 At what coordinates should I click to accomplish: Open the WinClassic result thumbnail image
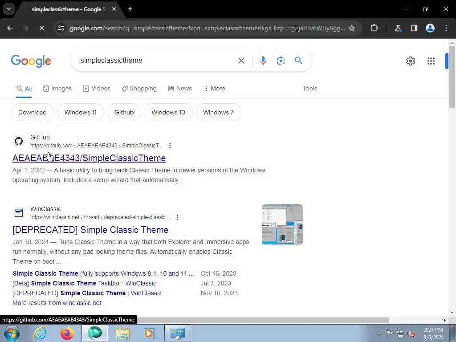pos(282,225)
